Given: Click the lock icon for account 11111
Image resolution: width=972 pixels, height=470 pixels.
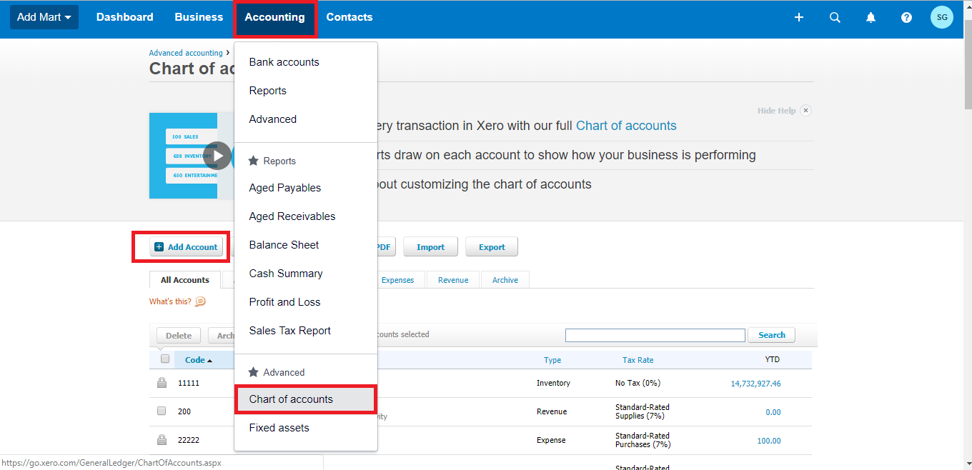Looking at the screenshot, I should click(x=162, y=383).
